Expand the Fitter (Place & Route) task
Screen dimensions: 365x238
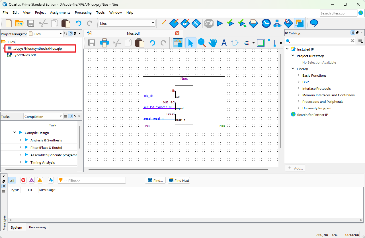pyautogui.click(x=20, y=147)
